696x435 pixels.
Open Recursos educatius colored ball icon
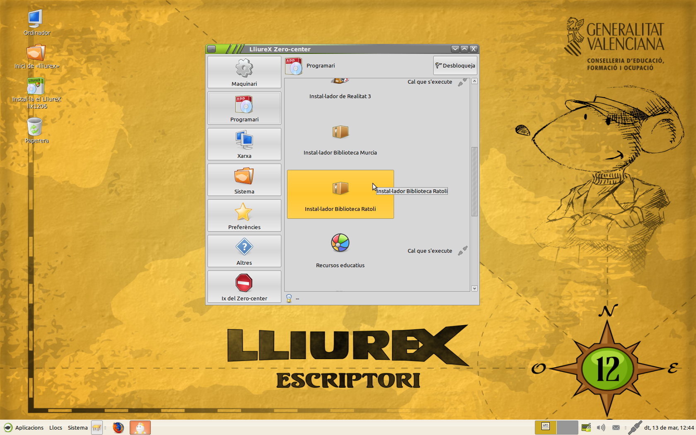pos(340,243)
